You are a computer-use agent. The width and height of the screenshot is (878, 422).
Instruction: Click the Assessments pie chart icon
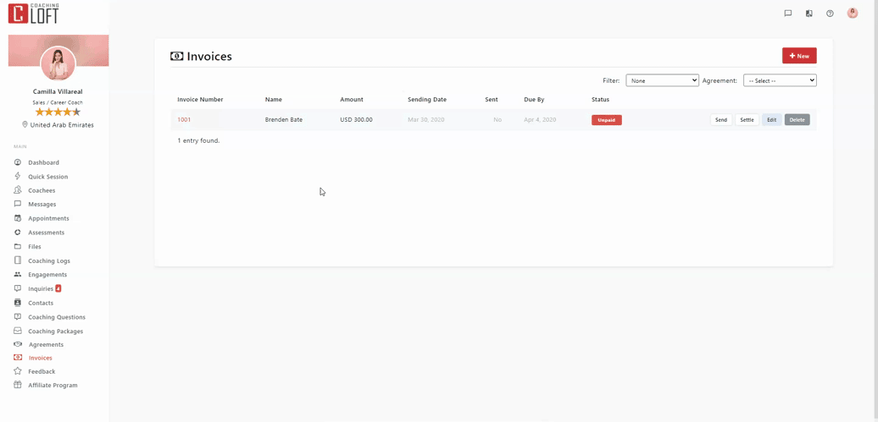(17, 233)
